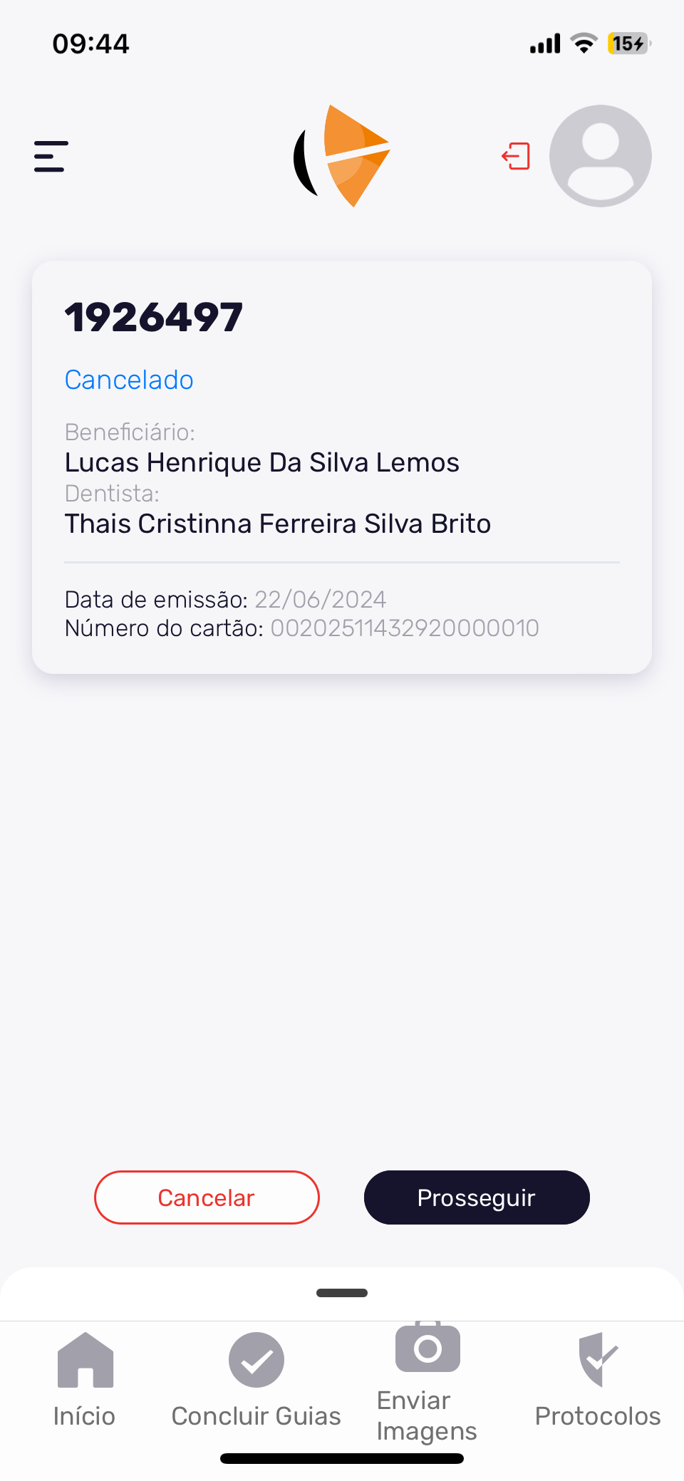Select the Enviar Imagens tab label
684x1481 pixels.
(x=427, y=1416)
